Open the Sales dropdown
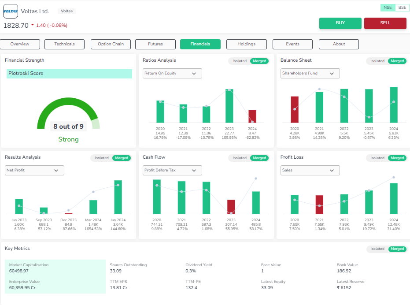 coord(310,170)
